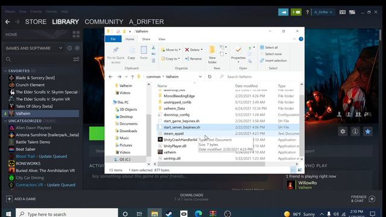Click the Paste ribbon icon
386x217 pixels.
(x=144, y=50)
